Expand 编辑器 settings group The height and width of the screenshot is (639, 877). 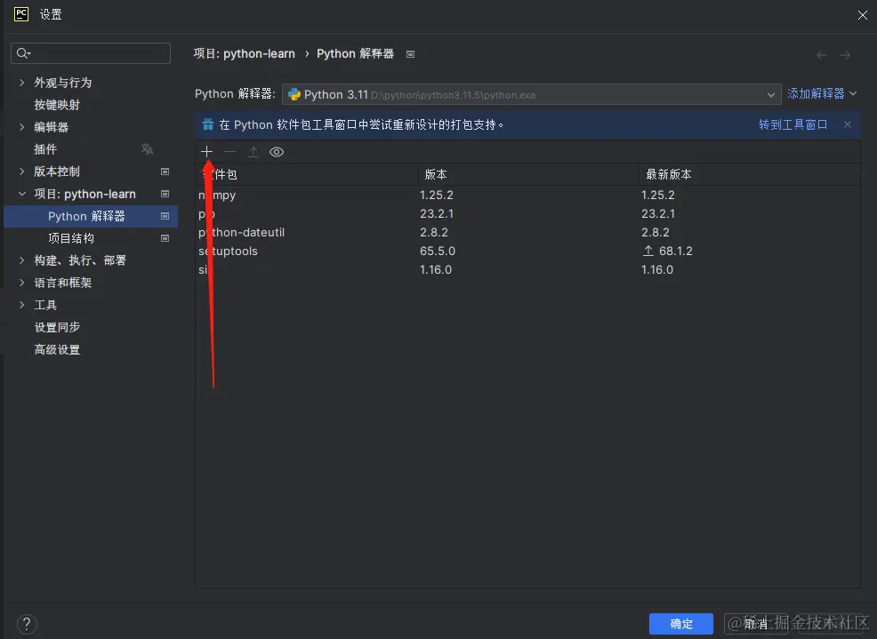22,127
